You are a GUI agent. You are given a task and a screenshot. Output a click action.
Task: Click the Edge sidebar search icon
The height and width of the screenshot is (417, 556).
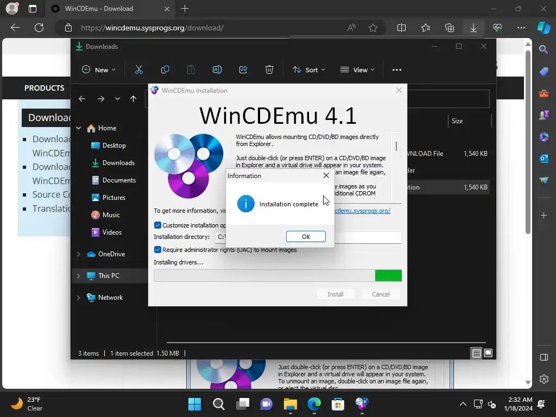point(544,49)
